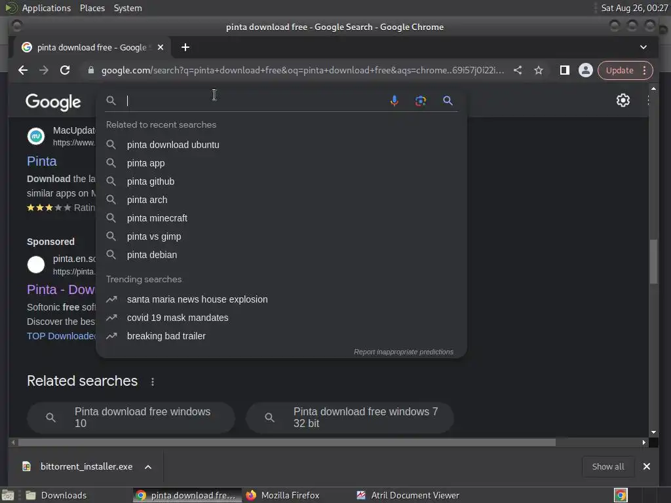This screenshot has width=671, height=503.
Task: Open the Chrome side panel icon
Action: click(564, 70)
